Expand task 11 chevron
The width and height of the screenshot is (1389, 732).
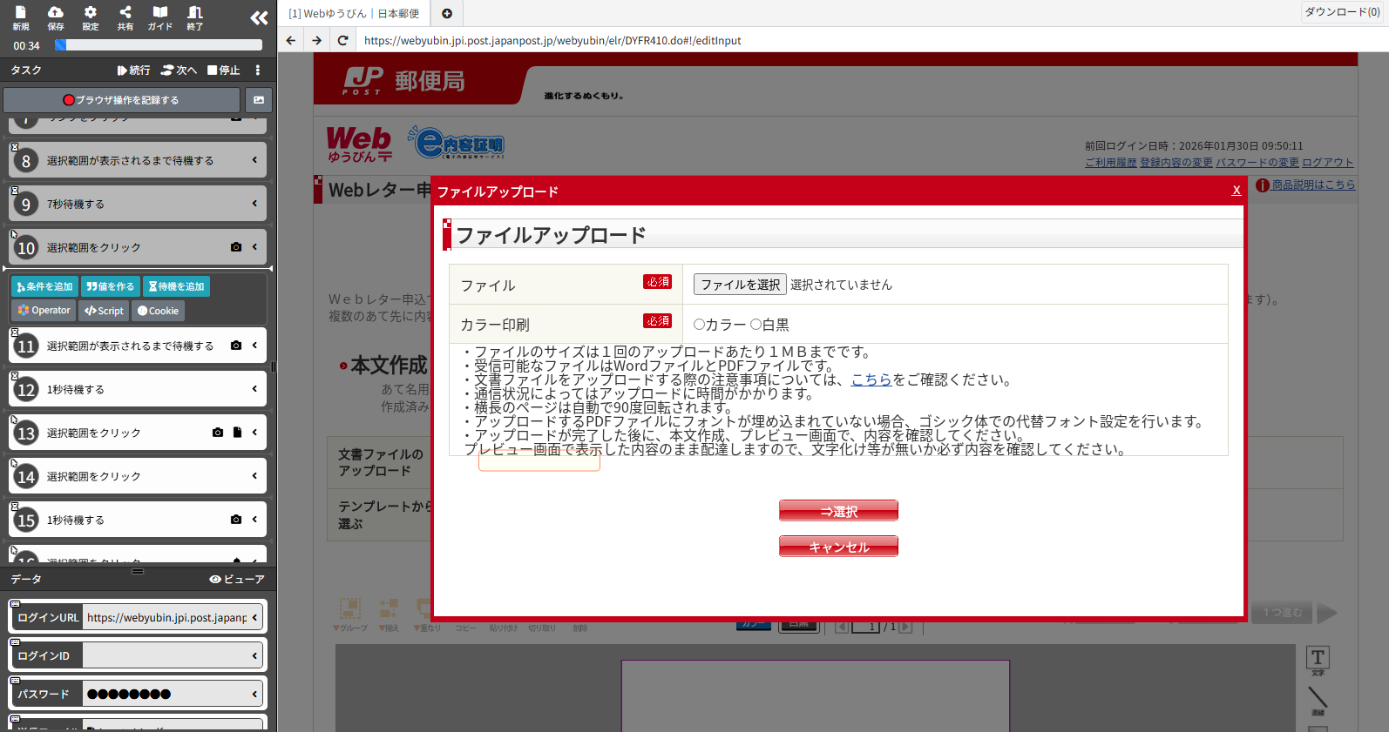click(x=254, y=346)
